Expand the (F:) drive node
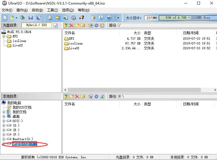This screenshot has height=160, width=217. click(4, 135)
